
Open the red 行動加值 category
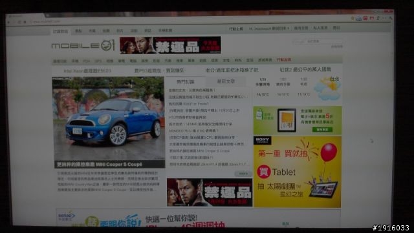pyautogui.click(x=284, y=60)
